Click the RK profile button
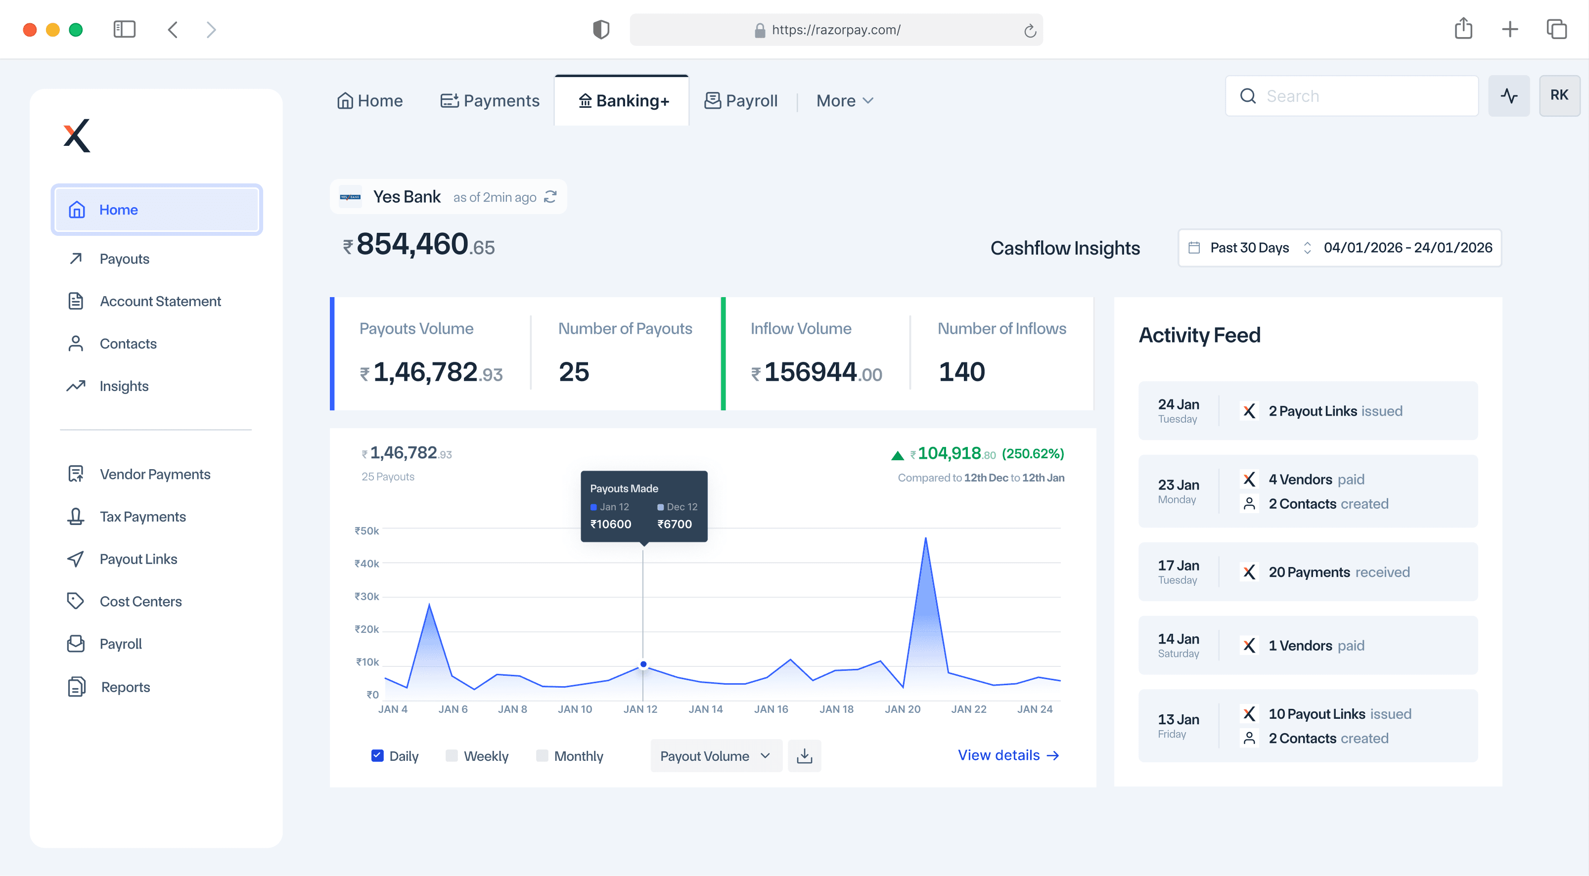Viewport: 1589px width, 876px height. 1559,95
